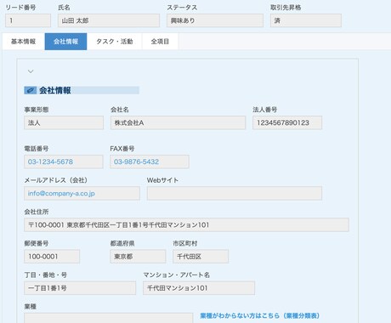Image resolution: width=391 pixels, height=323 pixels.
Task: Click the 会社名 field showing 株式会社A
Action: 178,122
